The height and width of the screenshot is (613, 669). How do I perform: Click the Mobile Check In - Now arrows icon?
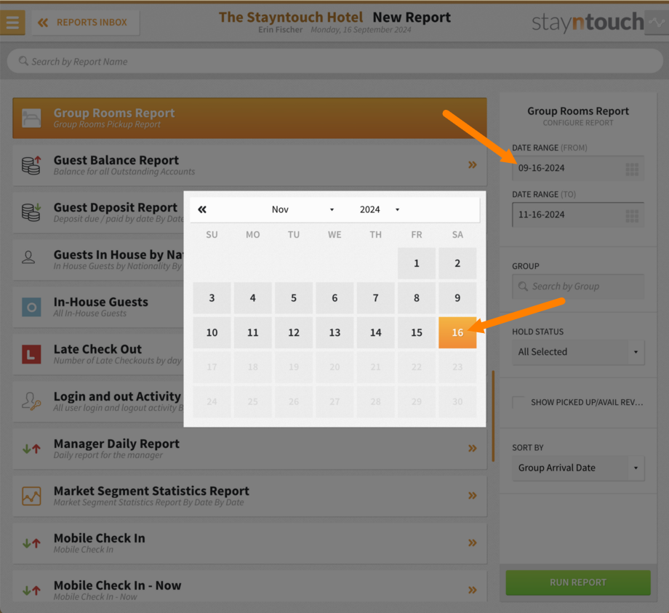tap(31, 590)
